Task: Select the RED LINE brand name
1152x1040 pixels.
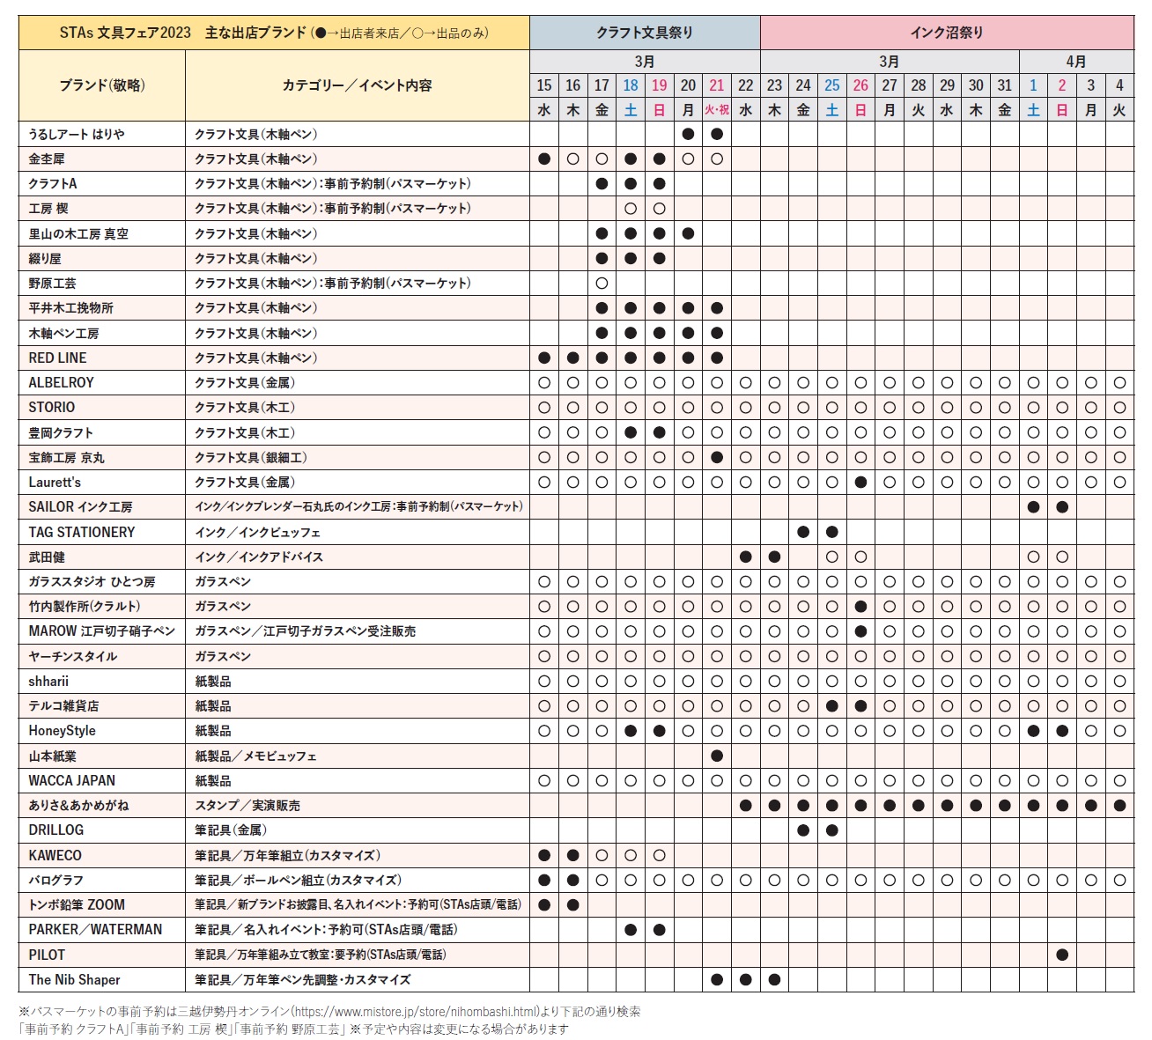Action: 58,358
